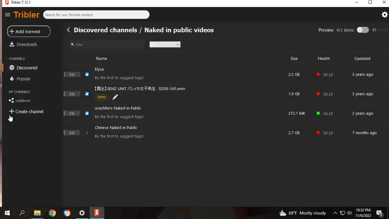Open network status tray icon
Screen dimensions: 389x219
click(x=343, y=213)
